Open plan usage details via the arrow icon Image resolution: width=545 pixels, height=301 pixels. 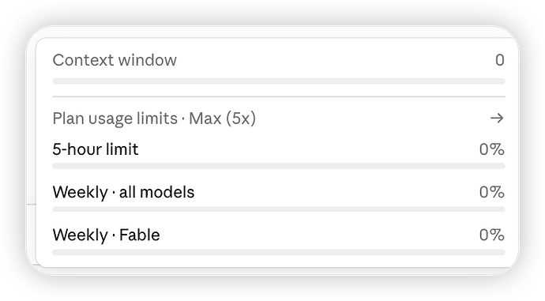(x=497, y=119)
